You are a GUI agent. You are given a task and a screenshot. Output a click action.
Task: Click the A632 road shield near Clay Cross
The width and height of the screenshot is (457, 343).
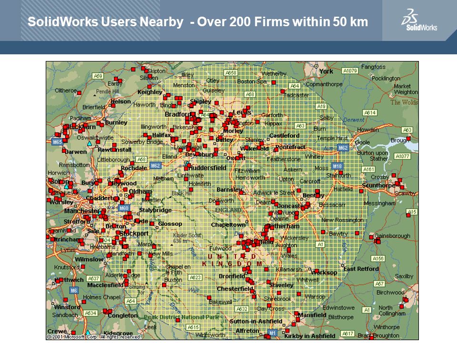(242, 309)
